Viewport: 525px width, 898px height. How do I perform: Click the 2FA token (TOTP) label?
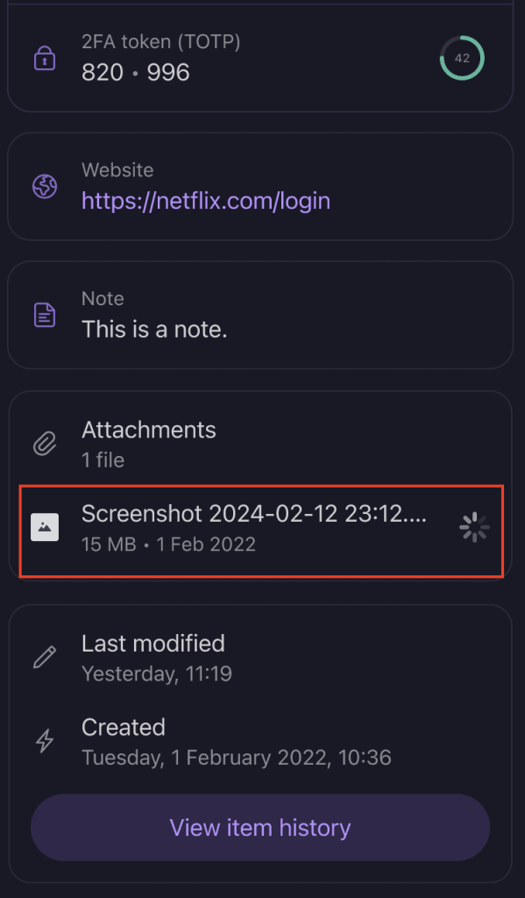tap(161, 42)
